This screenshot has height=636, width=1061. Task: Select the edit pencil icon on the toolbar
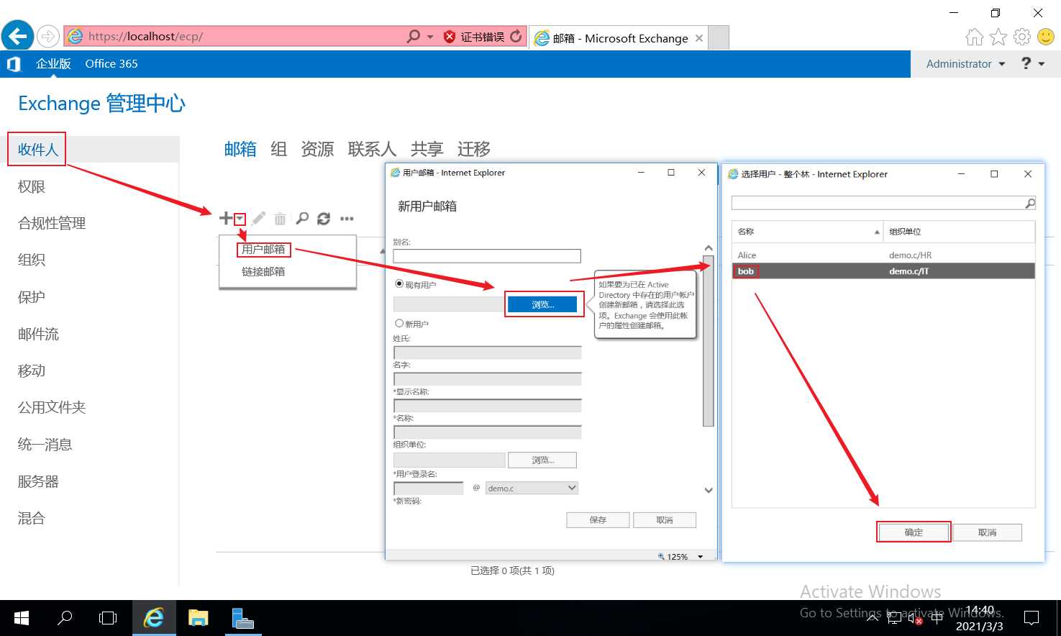click(x=258, y=218)
